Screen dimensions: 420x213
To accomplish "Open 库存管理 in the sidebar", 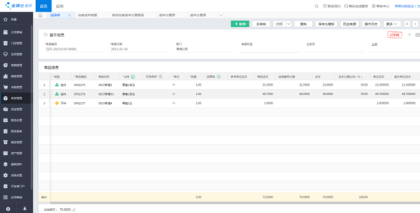I will pyautogui.click(x=16, y=98).
